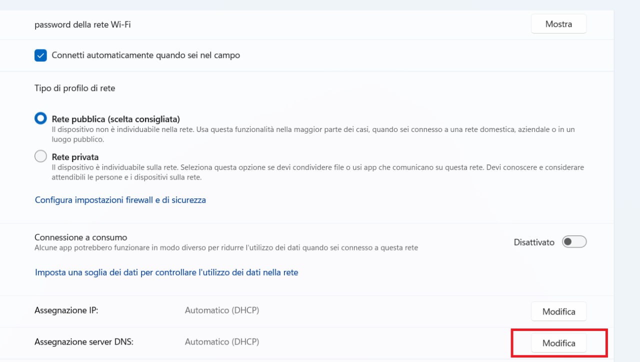
Task: Uncheck Connetti automaticamente quando sei nel campo
Action: (40, 55)
